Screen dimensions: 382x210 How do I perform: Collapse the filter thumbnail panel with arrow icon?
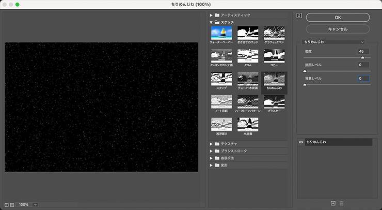pos(299,16)
